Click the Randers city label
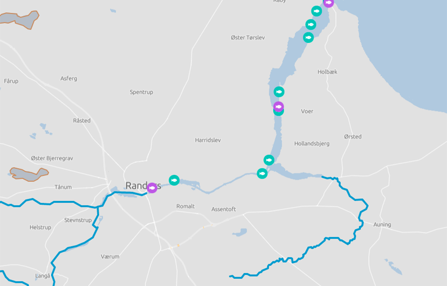The height and width of the screenshot is (286, 447). coord(143,186)
